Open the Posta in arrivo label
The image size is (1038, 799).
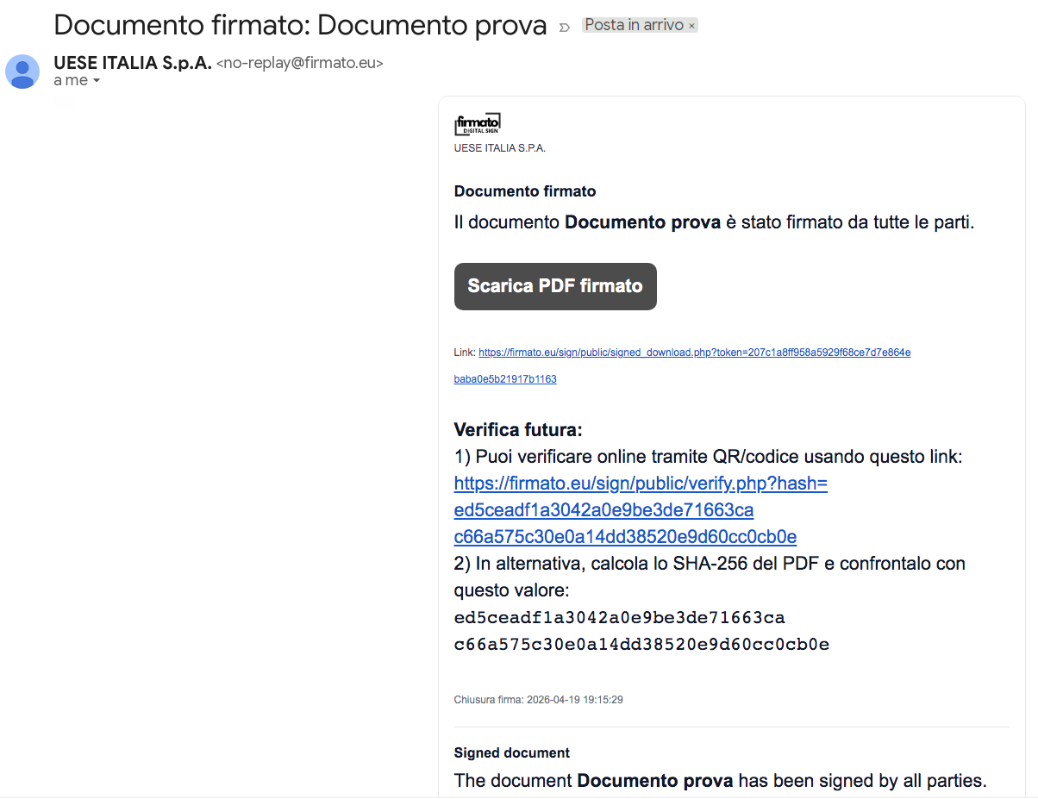(634, 26)
